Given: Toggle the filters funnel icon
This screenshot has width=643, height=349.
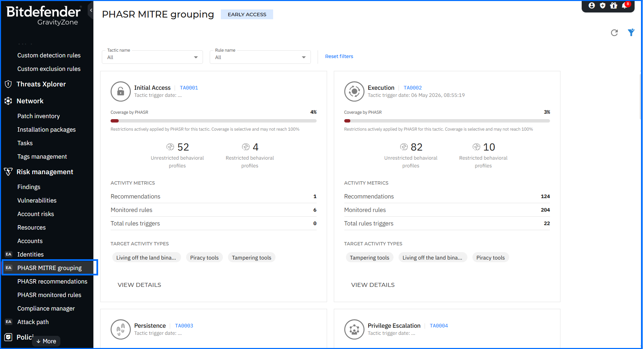Looking at the screenshot, I should coord(631,32).
